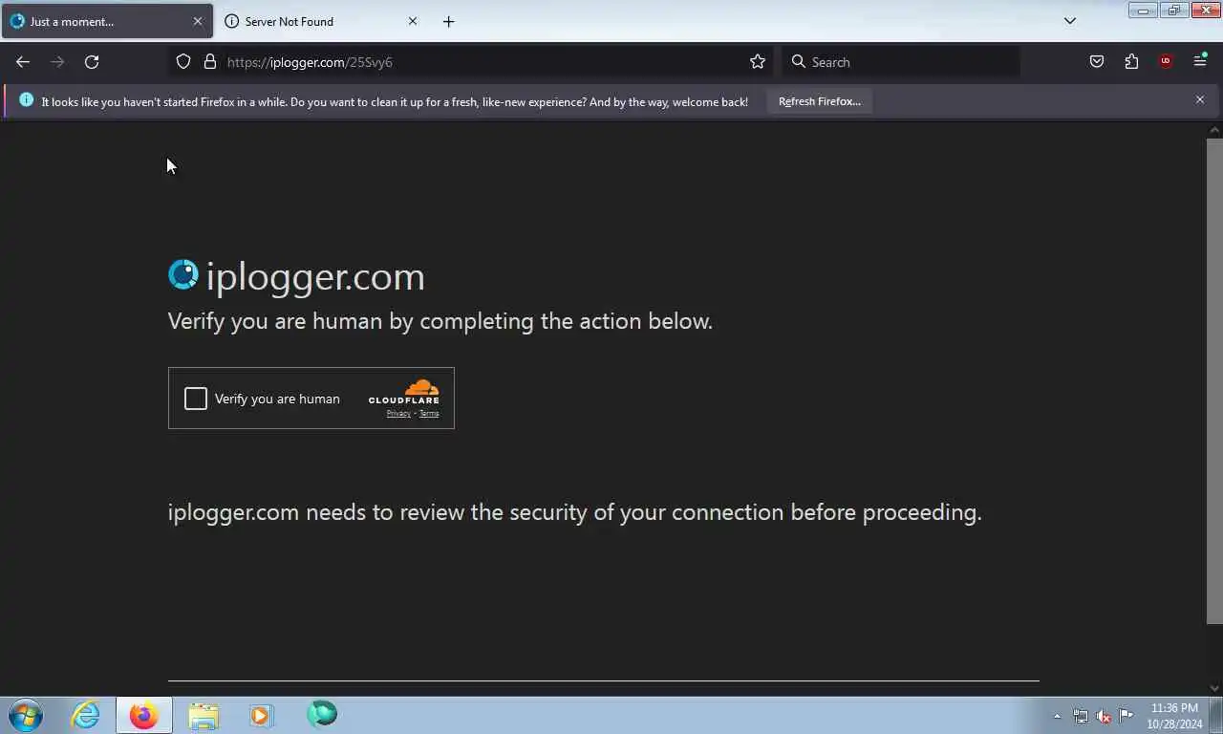
Task: Show site security padlock info
Action: 210,62
